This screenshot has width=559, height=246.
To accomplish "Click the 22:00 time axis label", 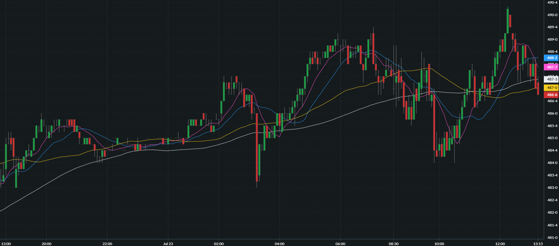I will [107, 244].
